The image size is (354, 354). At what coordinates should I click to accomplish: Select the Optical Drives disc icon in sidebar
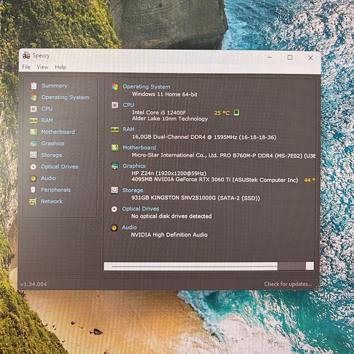pos(33,167)
